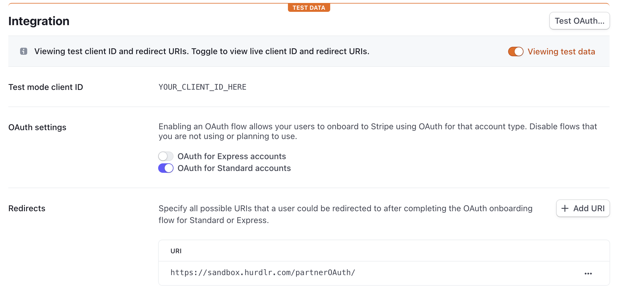This screenshot has width=619, height=297.
Task: Click the OAuth for Standard accounts label
Action: 234,168
